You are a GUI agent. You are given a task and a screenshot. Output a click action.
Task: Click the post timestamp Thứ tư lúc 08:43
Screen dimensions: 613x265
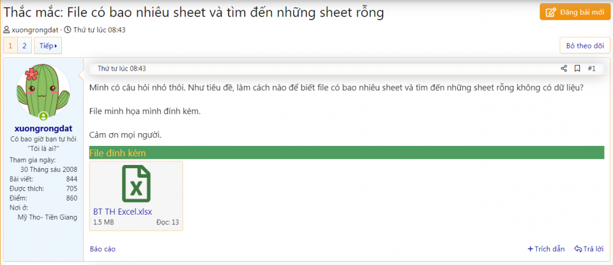(x=122, y=69)
